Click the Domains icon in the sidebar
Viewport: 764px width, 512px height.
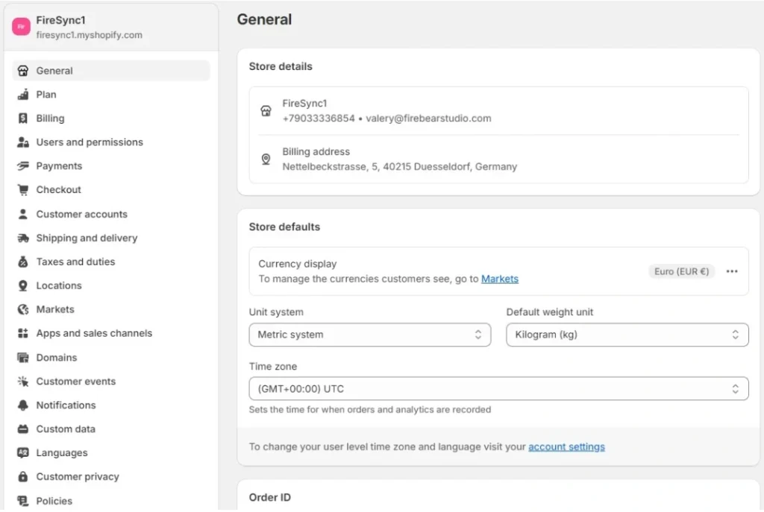coord(25,357)
